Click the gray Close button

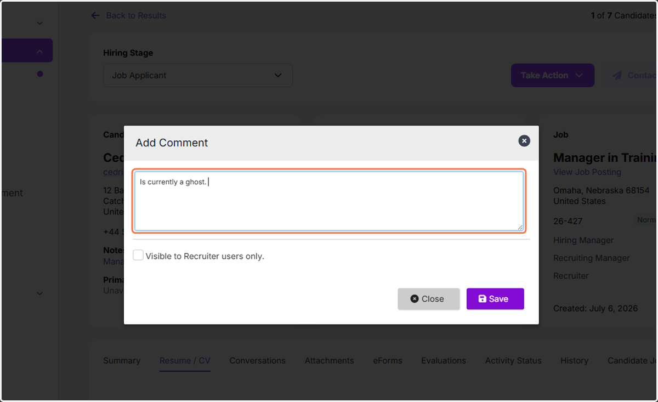429,299
